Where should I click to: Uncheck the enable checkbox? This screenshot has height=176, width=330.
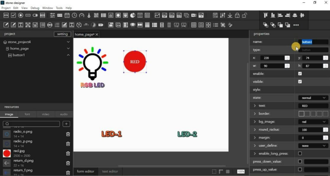[300, 74]
